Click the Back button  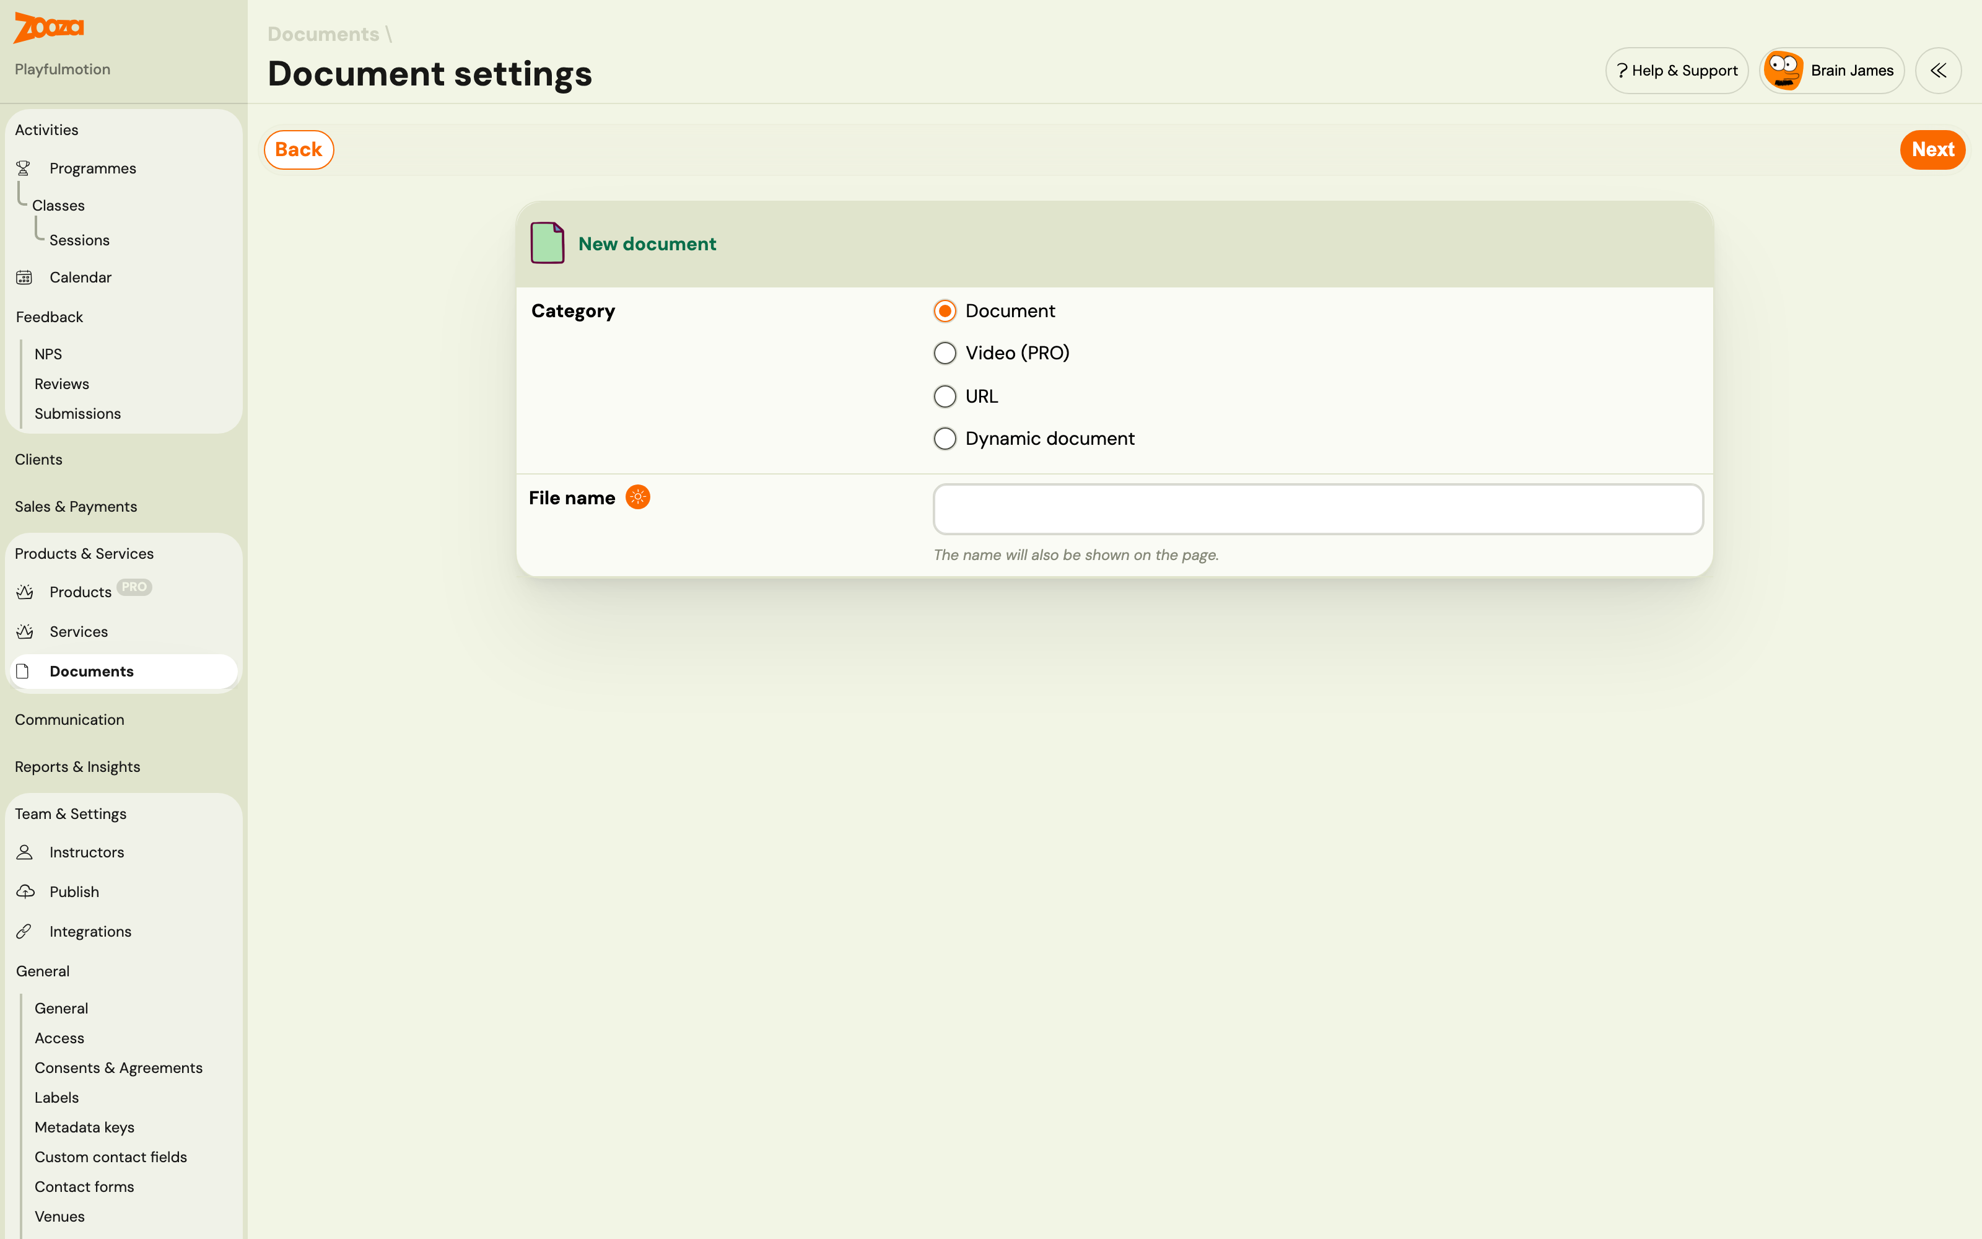click(299, 150)
